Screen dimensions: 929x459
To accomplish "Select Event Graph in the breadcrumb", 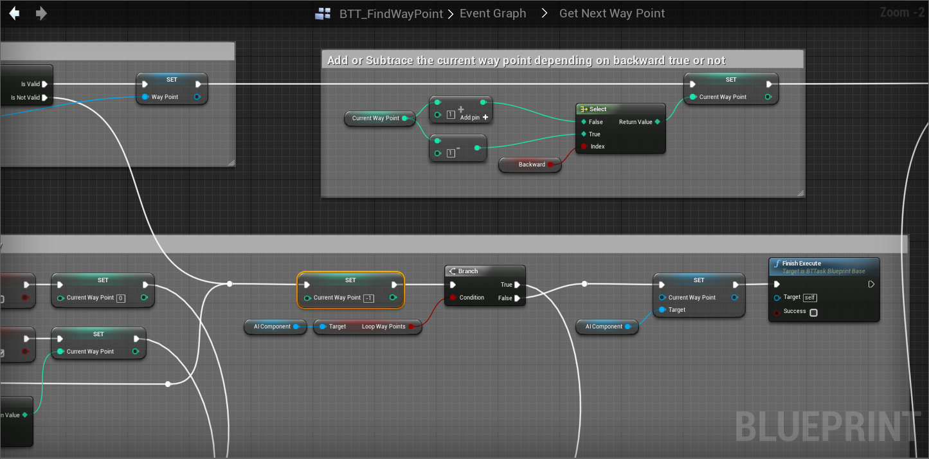I will [x=492, y=14].
